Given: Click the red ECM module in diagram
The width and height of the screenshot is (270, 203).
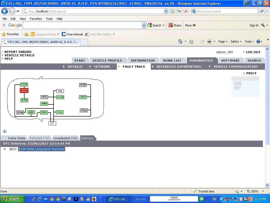Looking at the screenshot, I should [24, 91].
